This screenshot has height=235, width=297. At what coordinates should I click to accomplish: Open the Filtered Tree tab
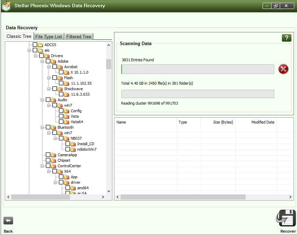[79, 36]
